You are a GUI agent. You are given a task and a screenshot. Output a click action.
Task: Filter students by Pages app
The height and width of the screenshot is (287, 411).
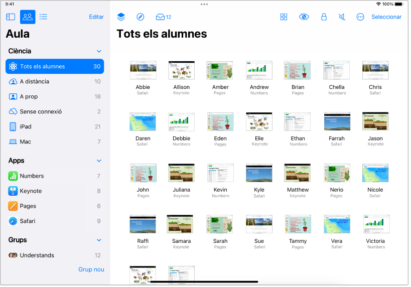point(55,206)
